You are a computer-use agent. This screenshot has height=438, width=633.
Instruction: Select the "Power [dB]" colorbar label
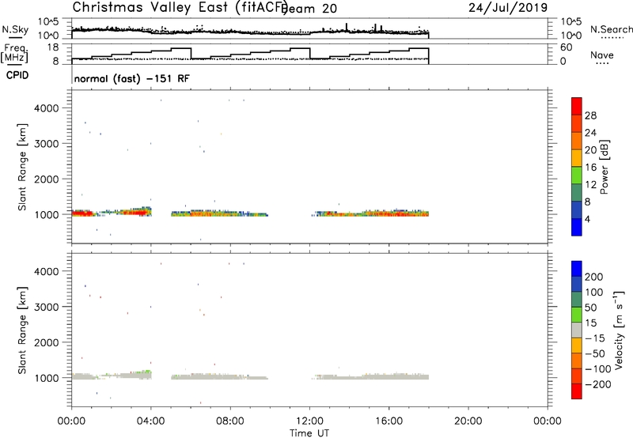point(604,167)
